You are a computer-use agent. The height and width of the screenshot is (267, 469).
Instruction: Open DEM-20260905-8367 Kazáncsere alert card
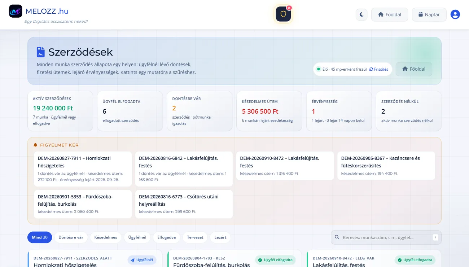pos(386,166)
